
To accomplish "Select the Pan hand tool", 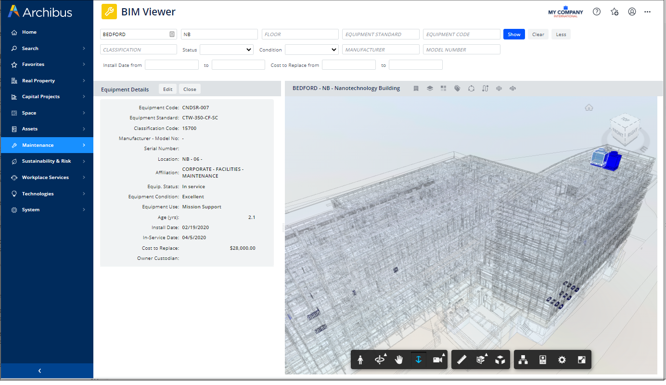I will 399,360.
